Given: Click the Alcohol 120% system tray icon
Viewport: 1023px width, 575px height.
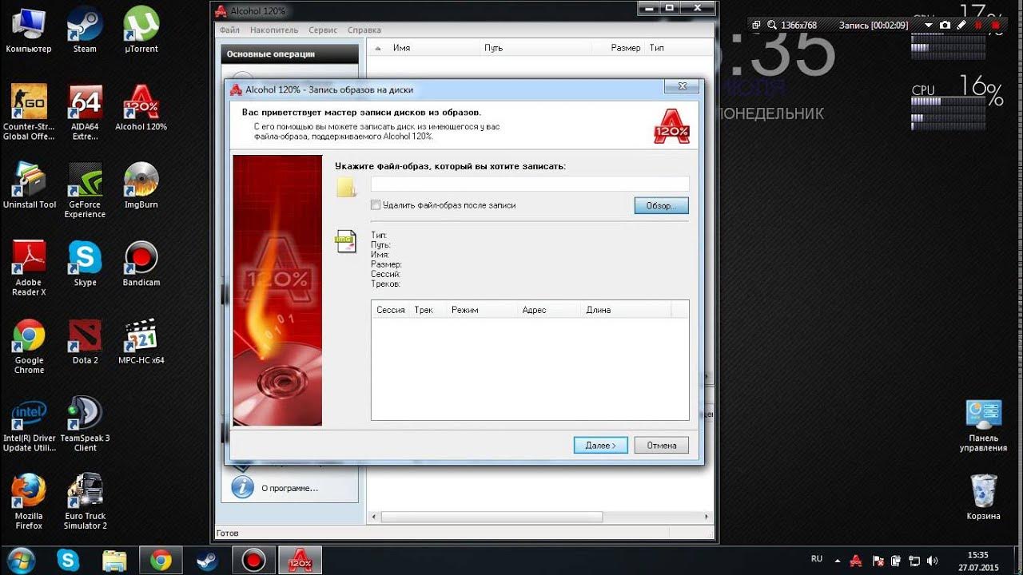Looking at the screenshot, I should [x=856, y=561].
